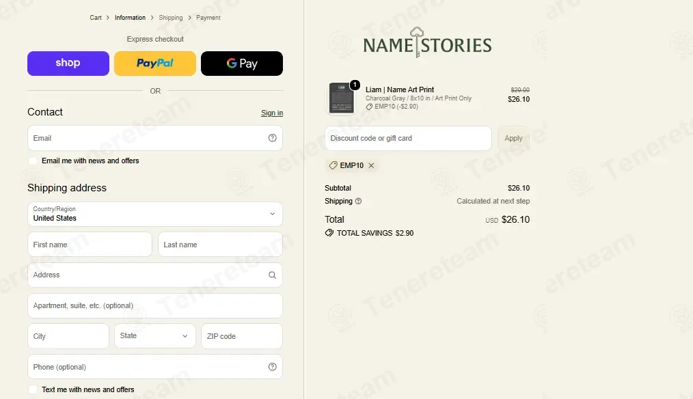Go to Cart breadcrumb
693x399 pixels.
pos(96,18)
